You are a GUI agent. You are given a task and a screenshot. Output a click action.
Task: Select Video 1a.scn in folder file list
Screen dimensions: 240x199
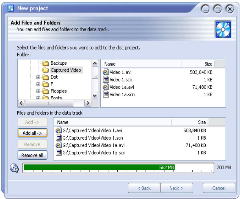122,94
